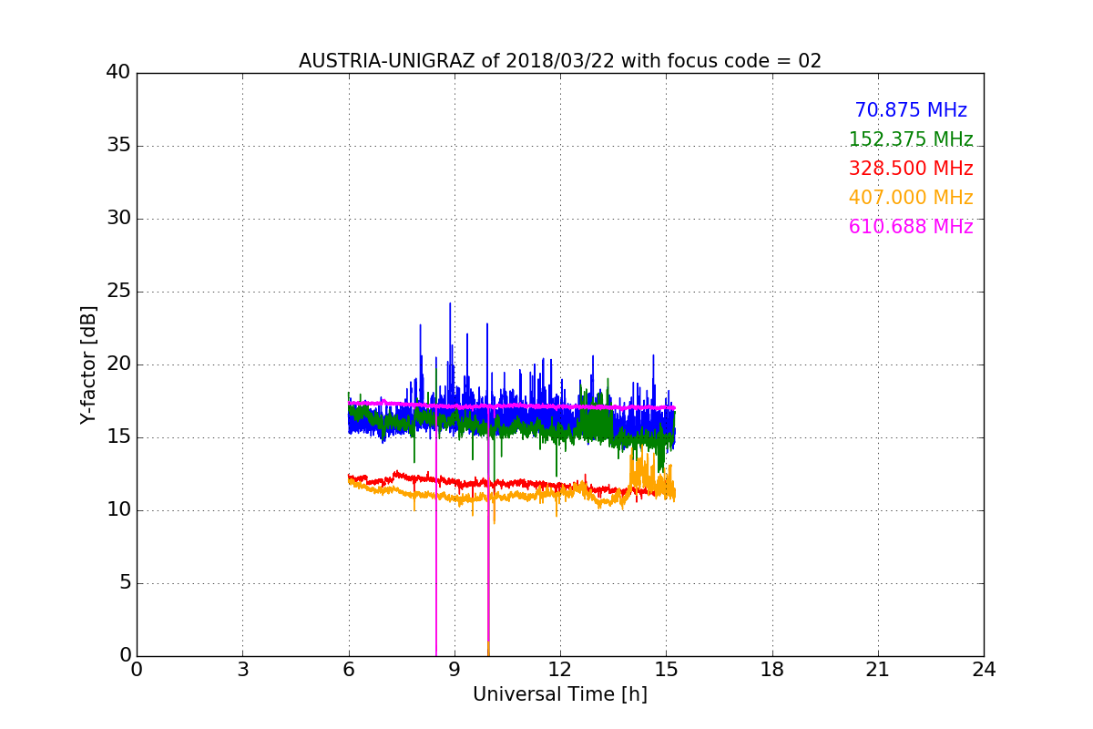Click the y-axis tick label 30
Screen dimensions: 1093x729
(x=118, y=219)
